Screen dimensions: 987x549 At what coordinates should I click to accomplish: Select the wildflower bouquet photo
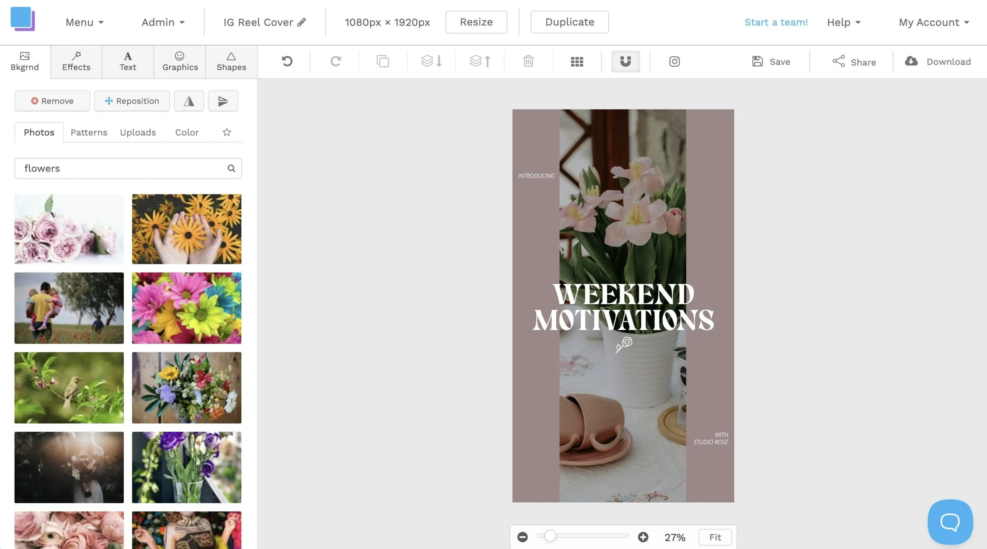(187, 387)
